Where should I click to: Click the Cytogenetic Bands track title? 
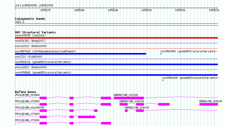click(x=30, y=19)
